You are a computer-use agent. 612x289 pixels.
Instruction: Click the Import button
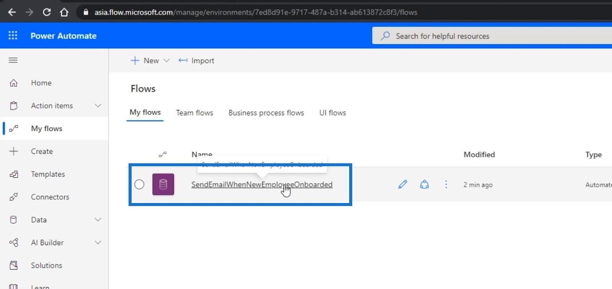point(196,60)
